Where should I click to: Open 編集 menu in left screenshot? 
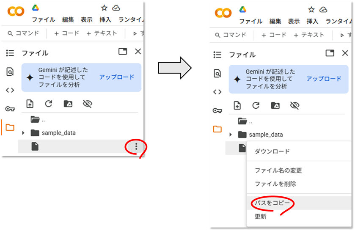point(68,19)
